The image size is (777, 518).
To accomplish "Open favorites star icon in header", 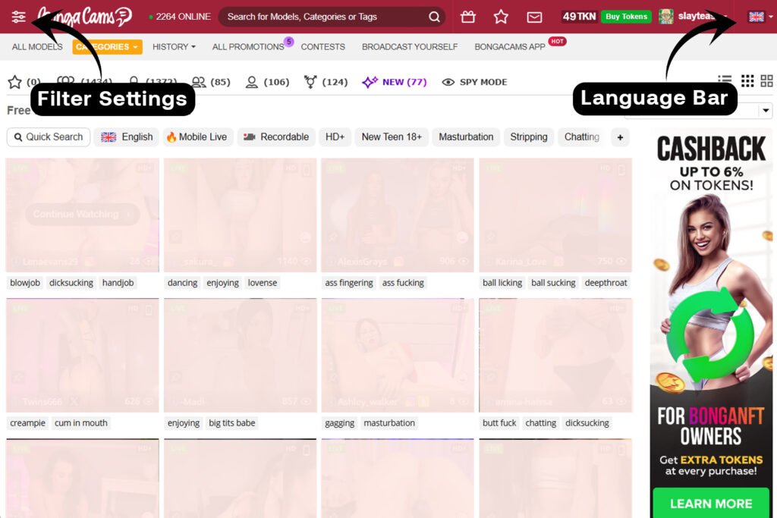I will click(x=501, y=17).
